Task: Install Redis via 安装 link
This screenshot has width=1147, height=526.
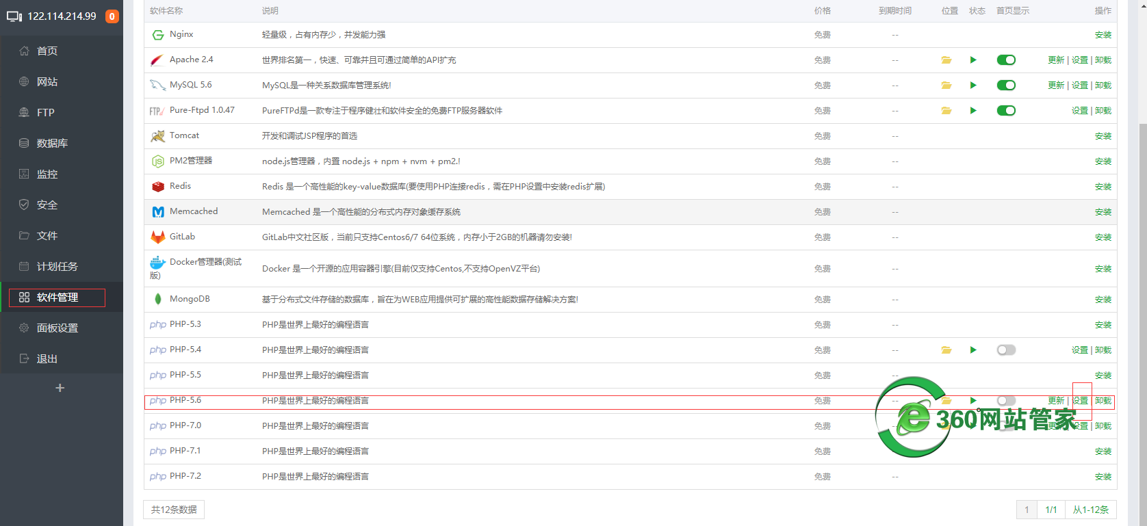Action: click(x=1103, y=187)
